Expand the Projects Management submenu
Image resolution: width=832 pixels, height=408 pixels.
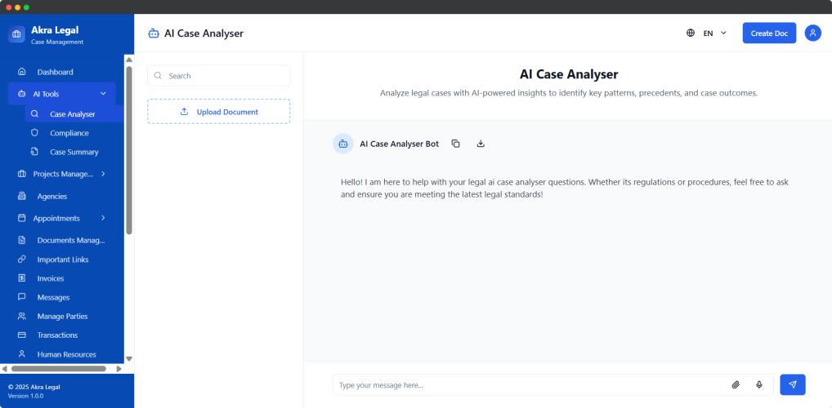point(103,174)
